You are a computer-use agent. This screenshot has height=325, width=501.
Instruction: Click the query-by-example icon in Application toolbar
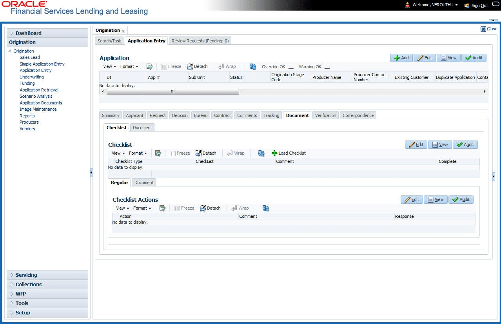pos(149,67)
